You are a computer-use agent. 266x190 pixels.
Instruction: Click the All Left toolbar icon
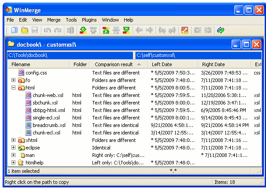(208, 30)
